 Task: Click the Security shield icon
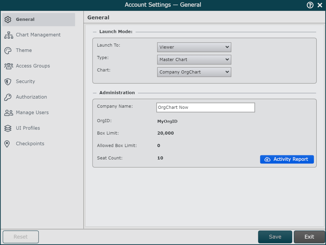point(8,82)
